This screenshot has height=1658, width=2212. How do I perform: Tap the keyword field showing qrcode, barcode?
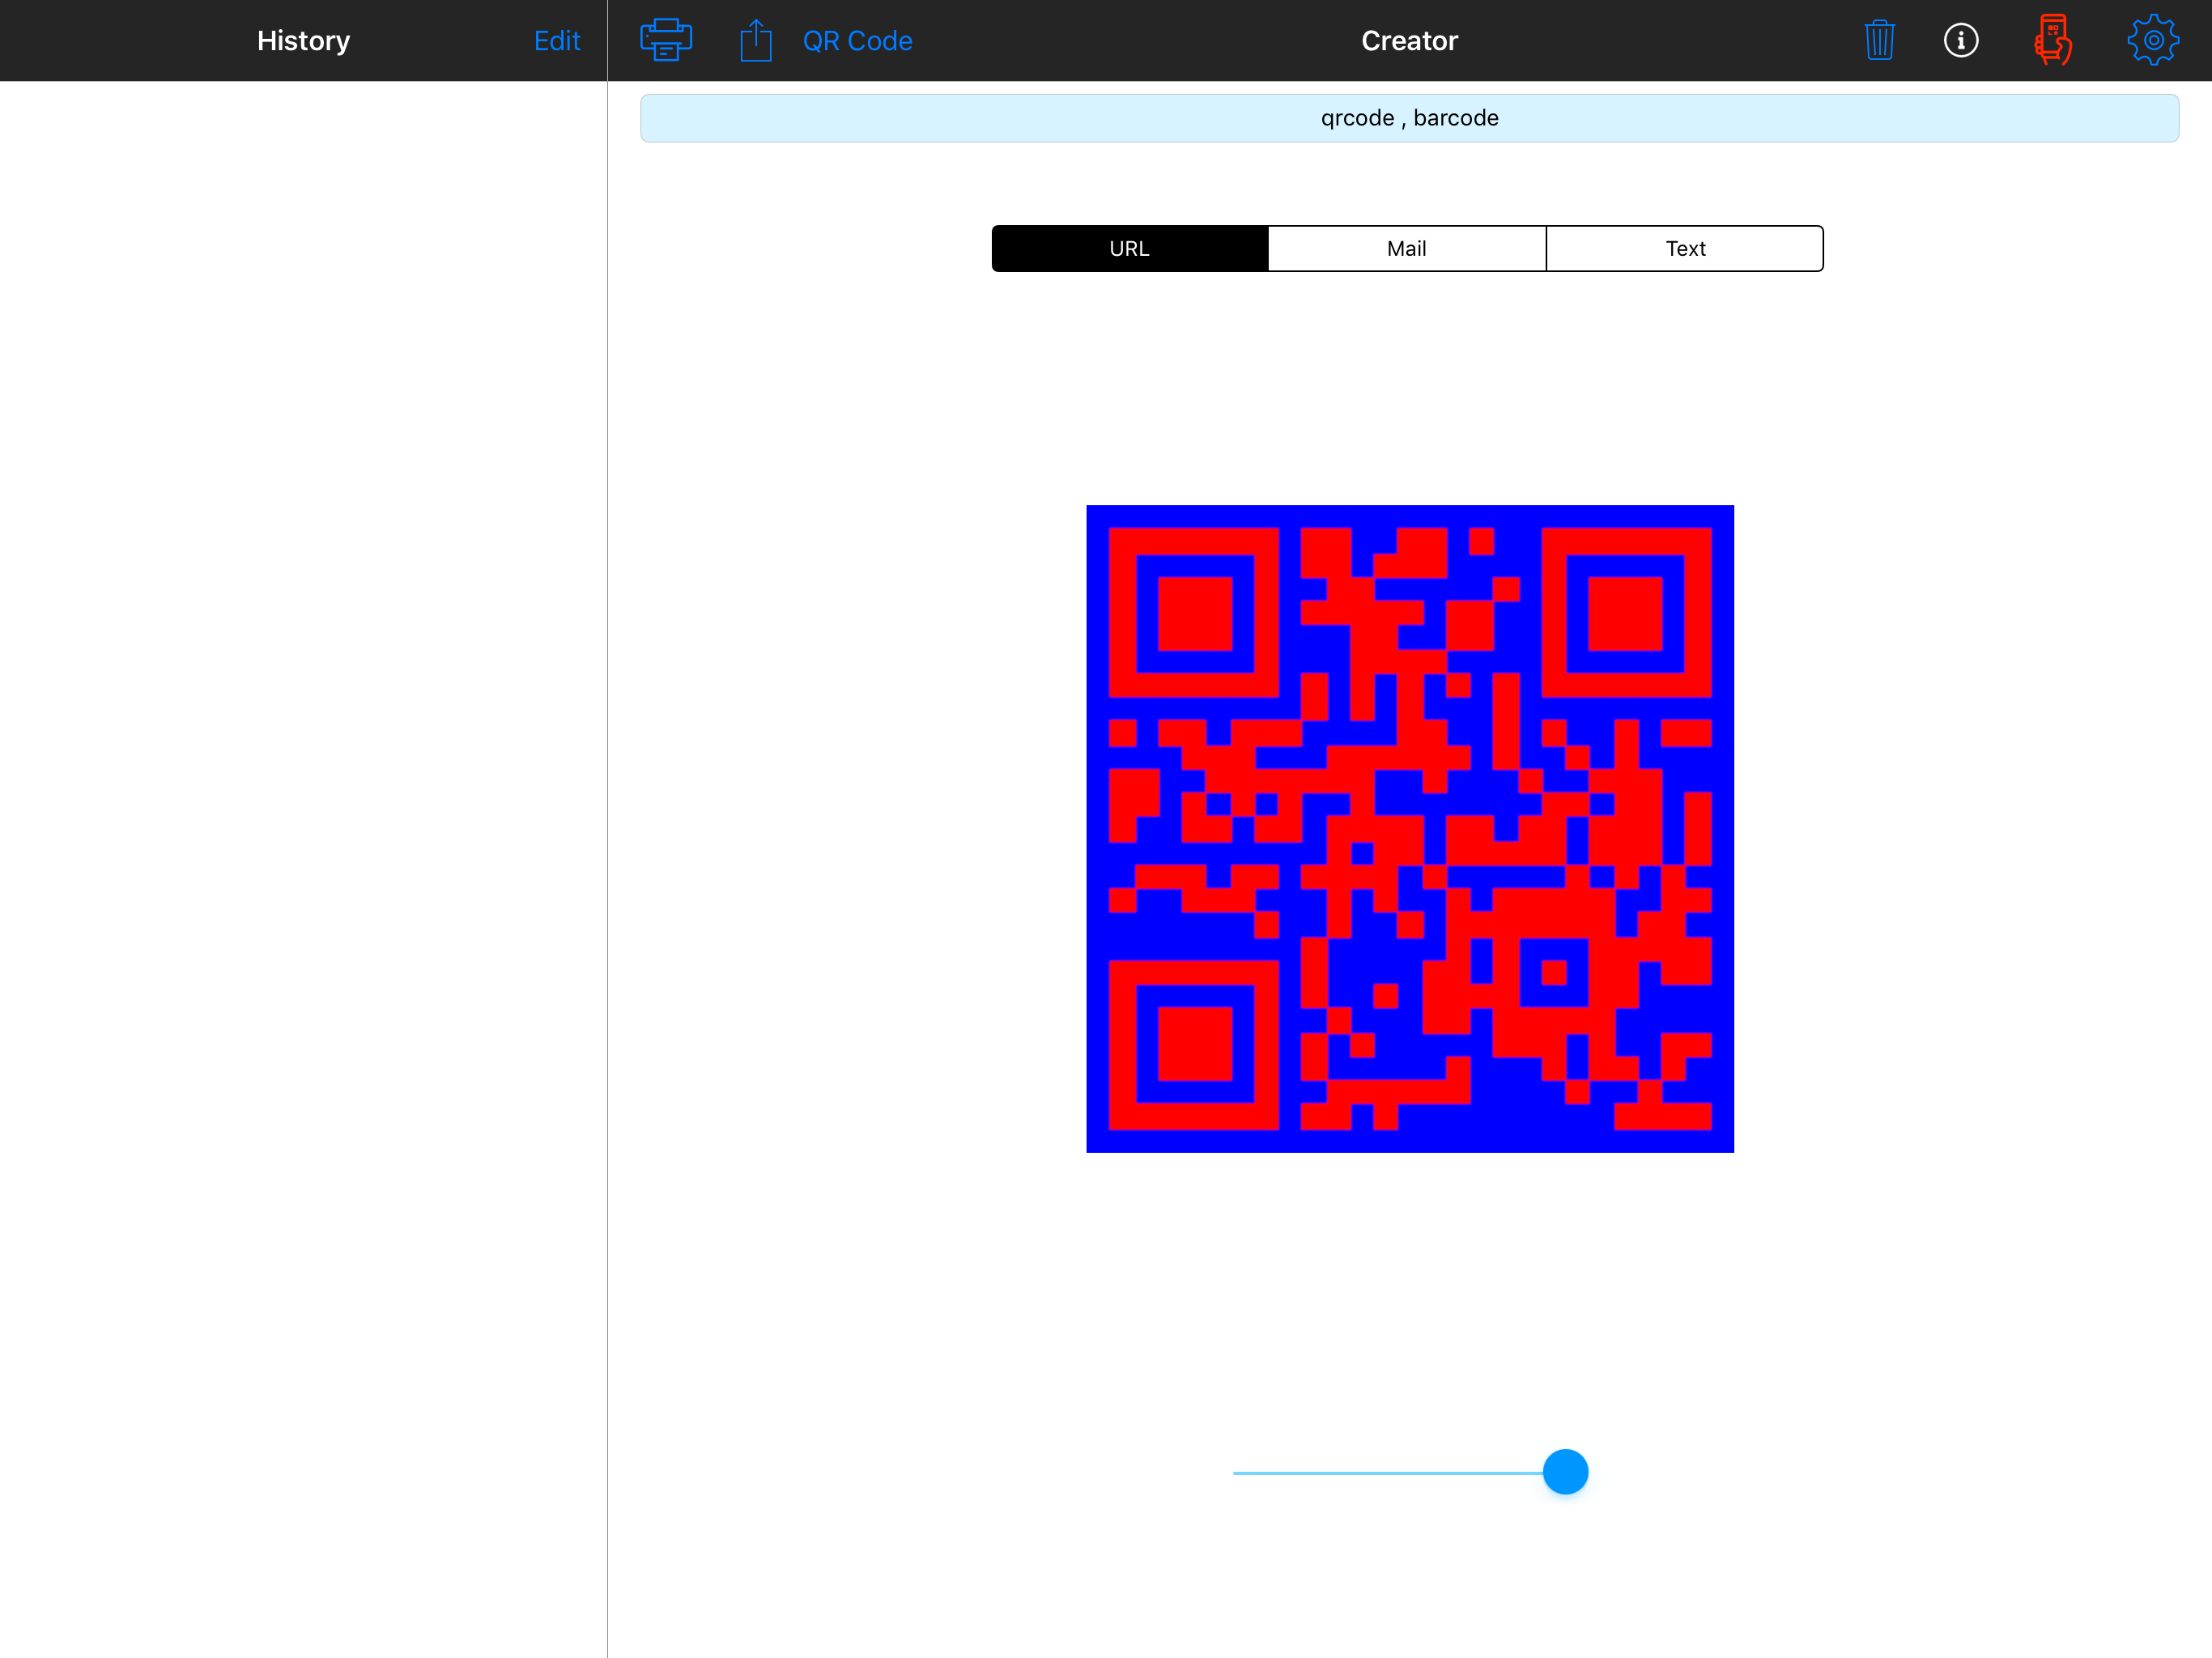click(1410, 117)
